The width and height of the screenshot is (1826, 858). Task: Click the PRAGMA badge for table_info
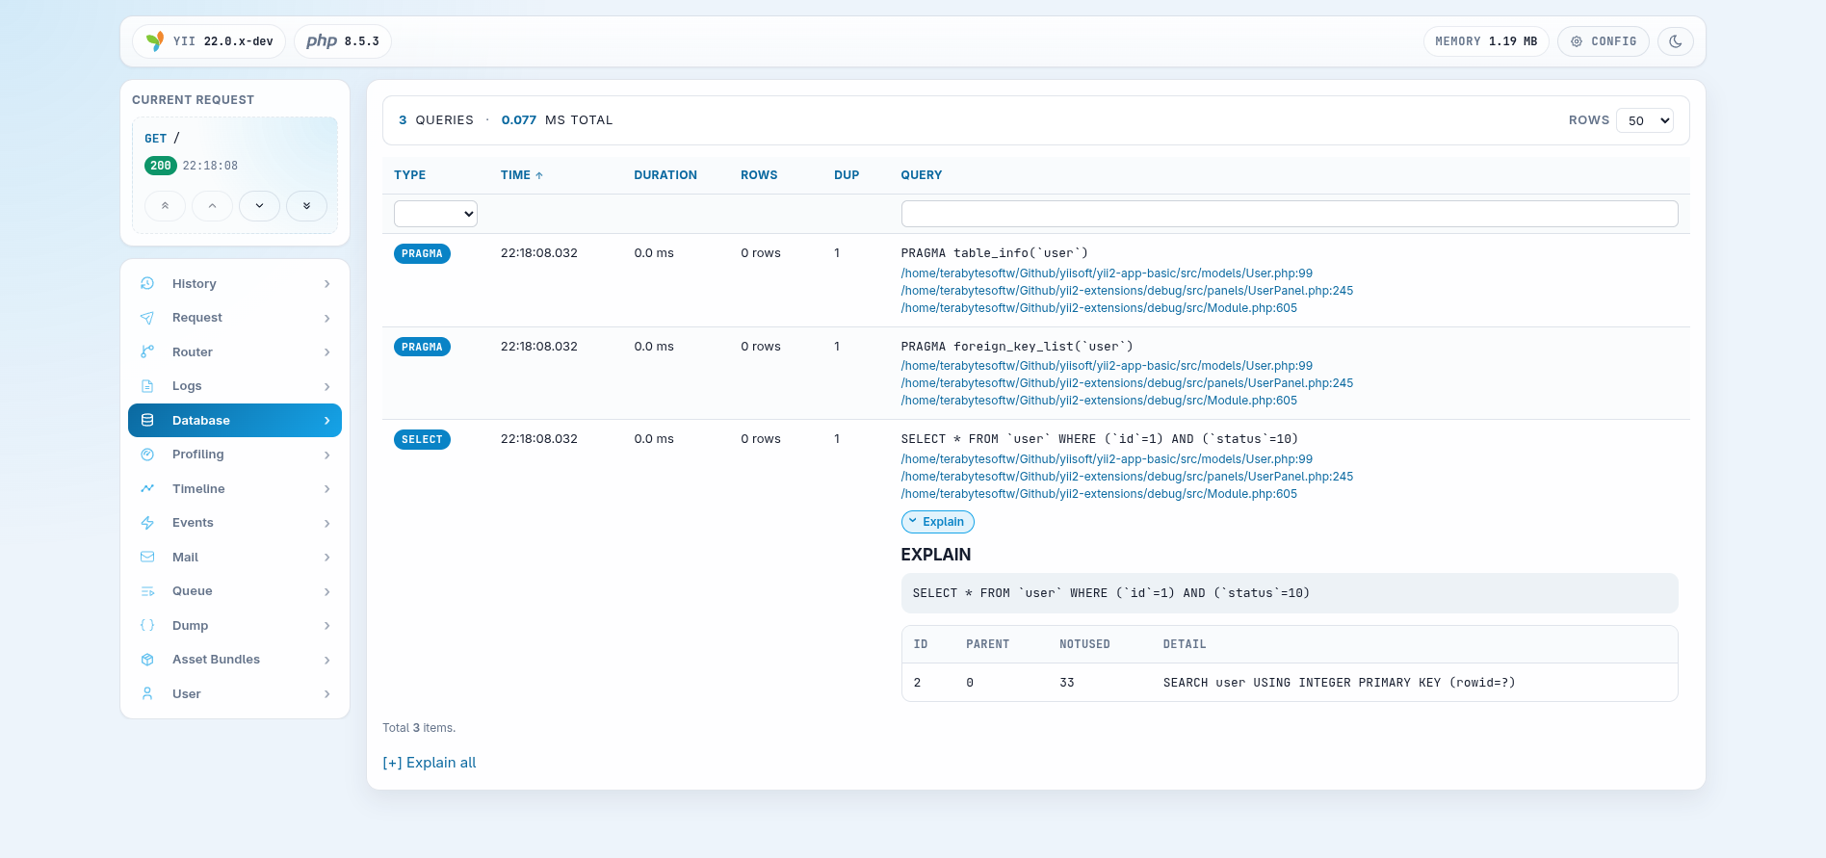pyautogui.click(x=422, y=254)
